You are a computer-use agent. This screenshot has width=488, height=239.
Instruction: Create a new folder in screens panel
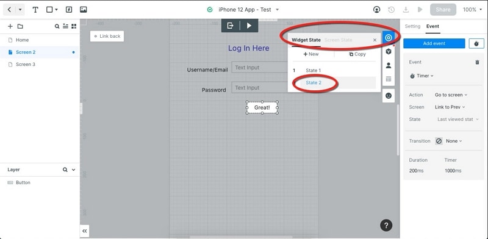20,26
